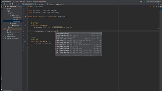Viewport: 162px width, 91px height.
Task: Collapse the FirstPluginTutorial root node
Action: (x=4, y=6)
